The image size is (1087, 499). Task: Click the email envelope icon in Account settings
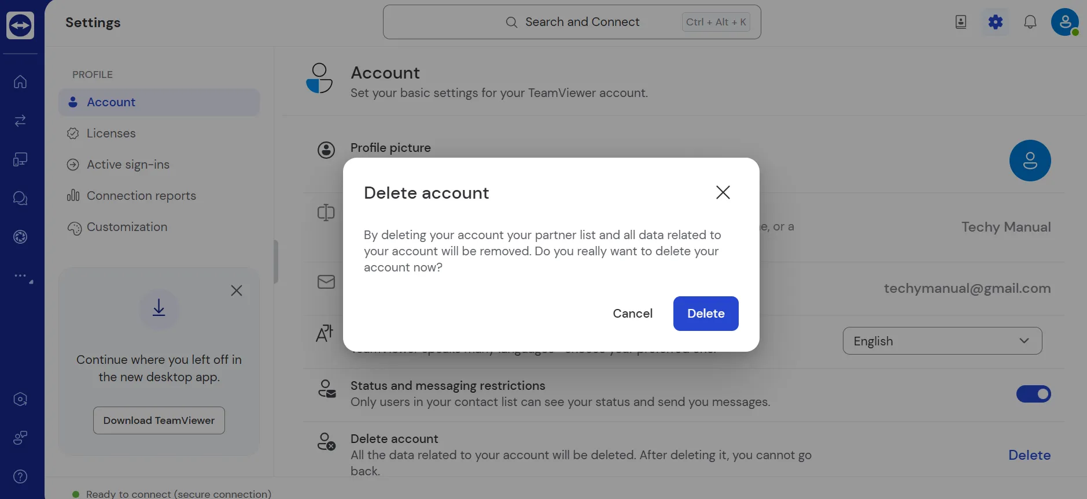(x=326, y=282)
